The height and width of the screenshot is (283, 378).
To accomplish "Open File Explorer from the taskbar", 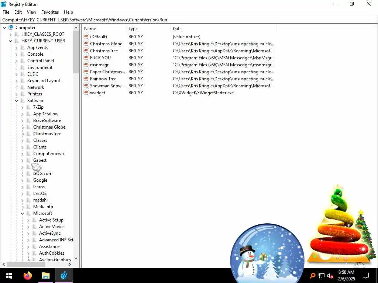I will coord(45,276).
